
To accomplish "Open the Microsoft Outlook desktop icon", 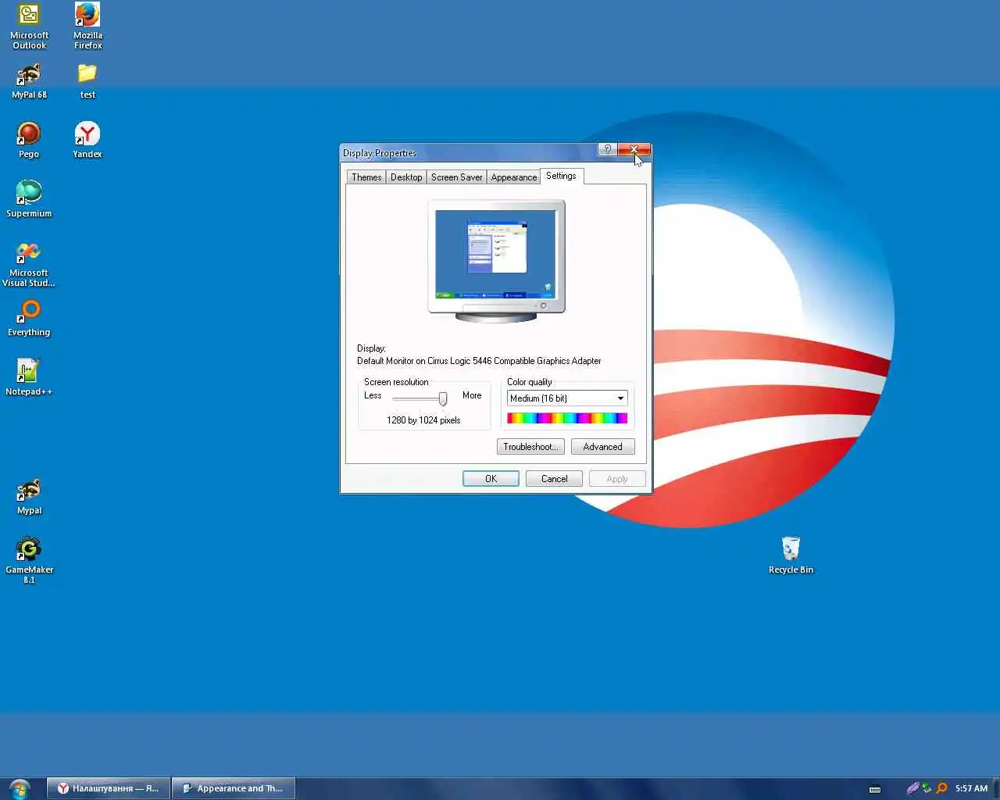I will click(29, 27).
